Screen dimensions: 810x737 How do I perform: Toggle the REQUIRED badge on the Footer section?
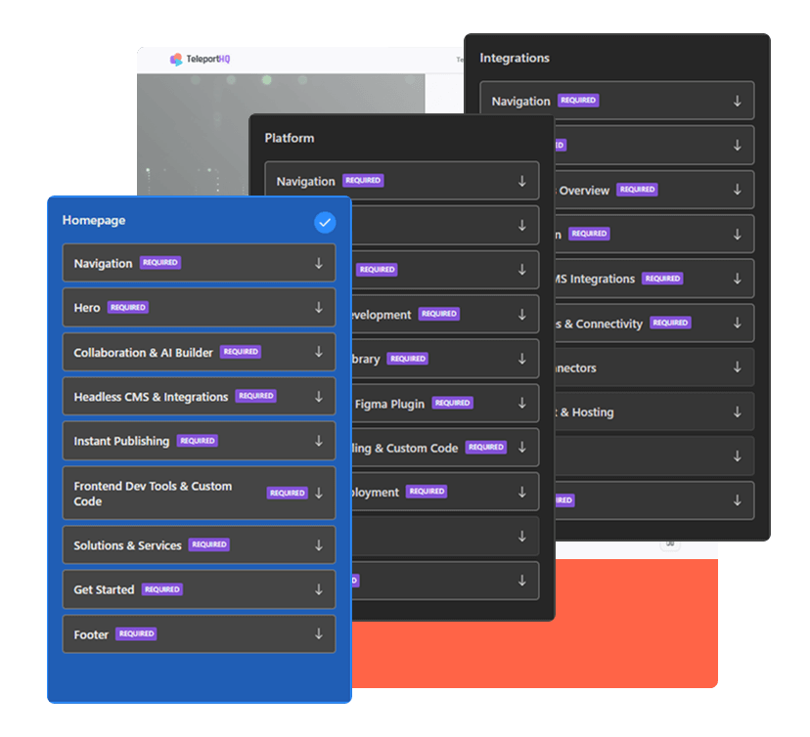(x=136, y=633)
